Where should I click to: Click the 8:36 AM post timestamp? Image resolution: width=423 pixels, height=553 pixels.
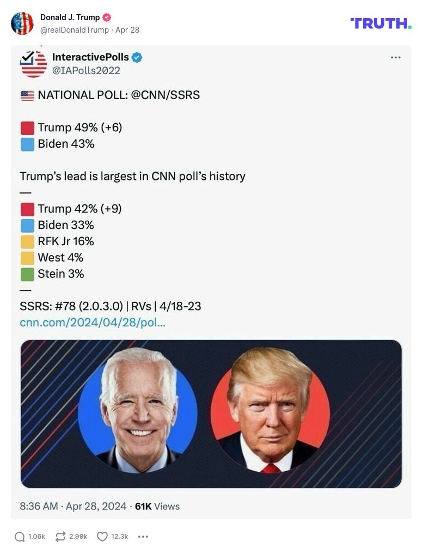[x=39, y=506]
